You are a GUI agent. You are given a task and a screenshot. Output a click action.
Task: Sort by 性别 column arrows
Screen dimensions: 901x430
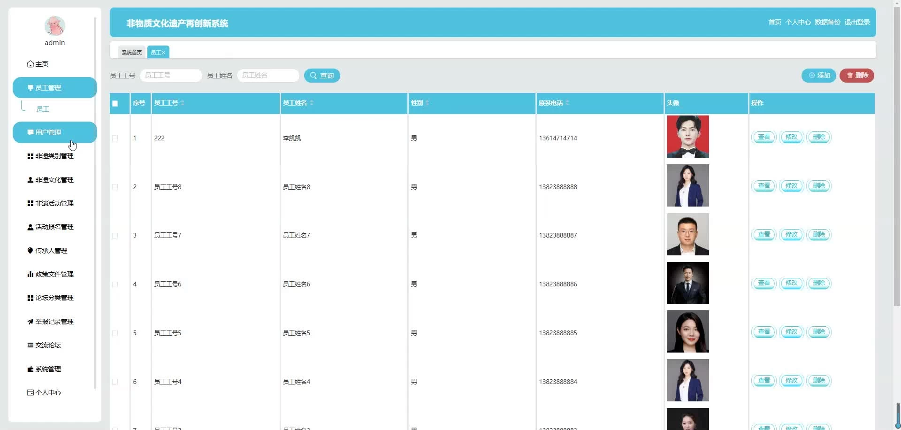[428, 103]
